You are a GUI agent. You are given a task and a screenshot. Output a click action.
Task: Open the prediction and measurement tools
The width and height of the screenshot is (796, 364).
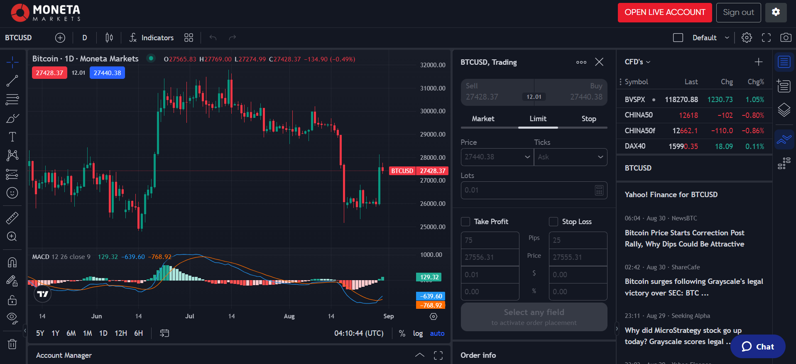tap(12, 174)
